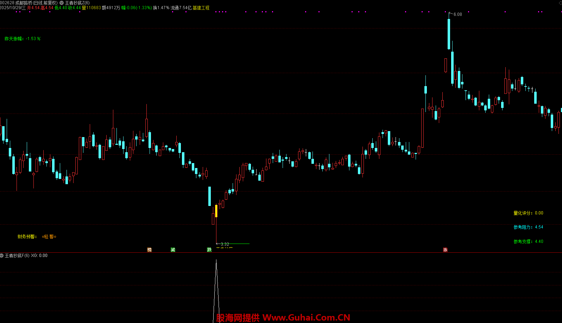The width and height of the screenshot is (562, 323).
Task: Click the yellow highlighted signal candlestick
Action: point(216,211)
